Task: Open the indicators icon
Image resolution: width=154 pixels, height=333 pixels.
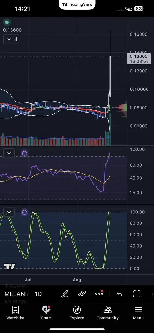Action: [82, 294]
